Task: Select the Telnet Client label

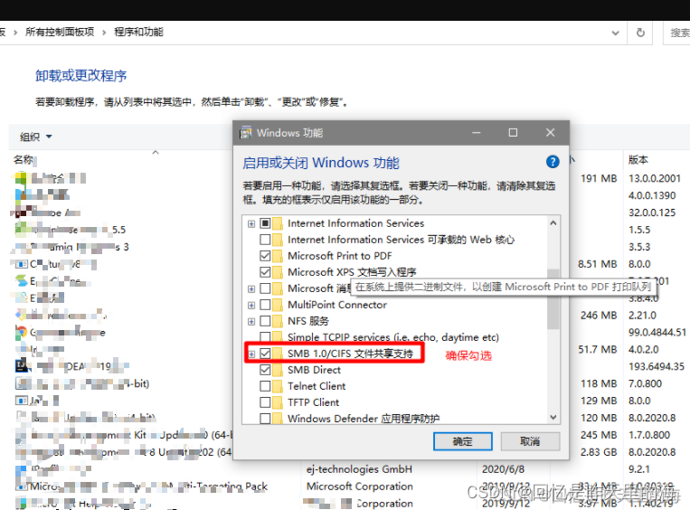Action: 317,386
